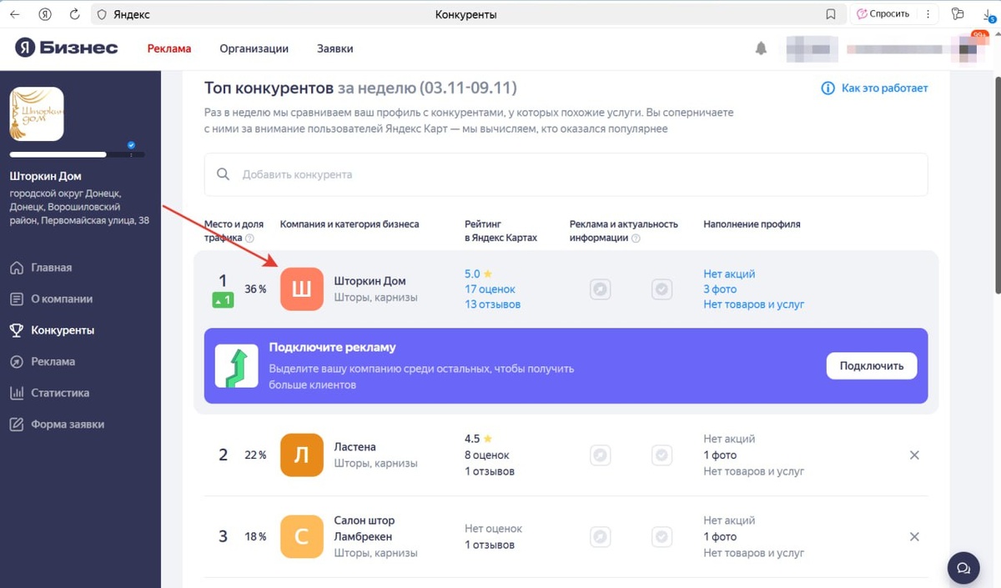Open Конкуренты in the sidebar
This screenshot has width=1001, height=588.
[x=63, y=330]
